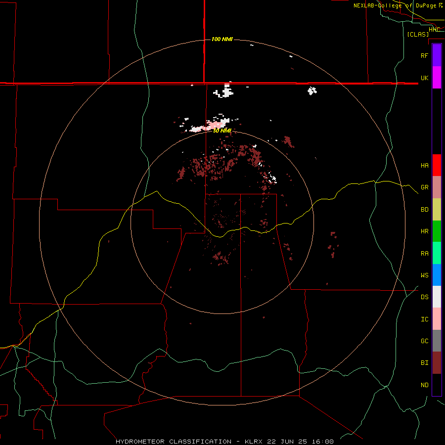Viewport: 445px width, 445px height.
Task: Click the 'UK' legend label
Action: pyautogui.click(x=424, y=78)
